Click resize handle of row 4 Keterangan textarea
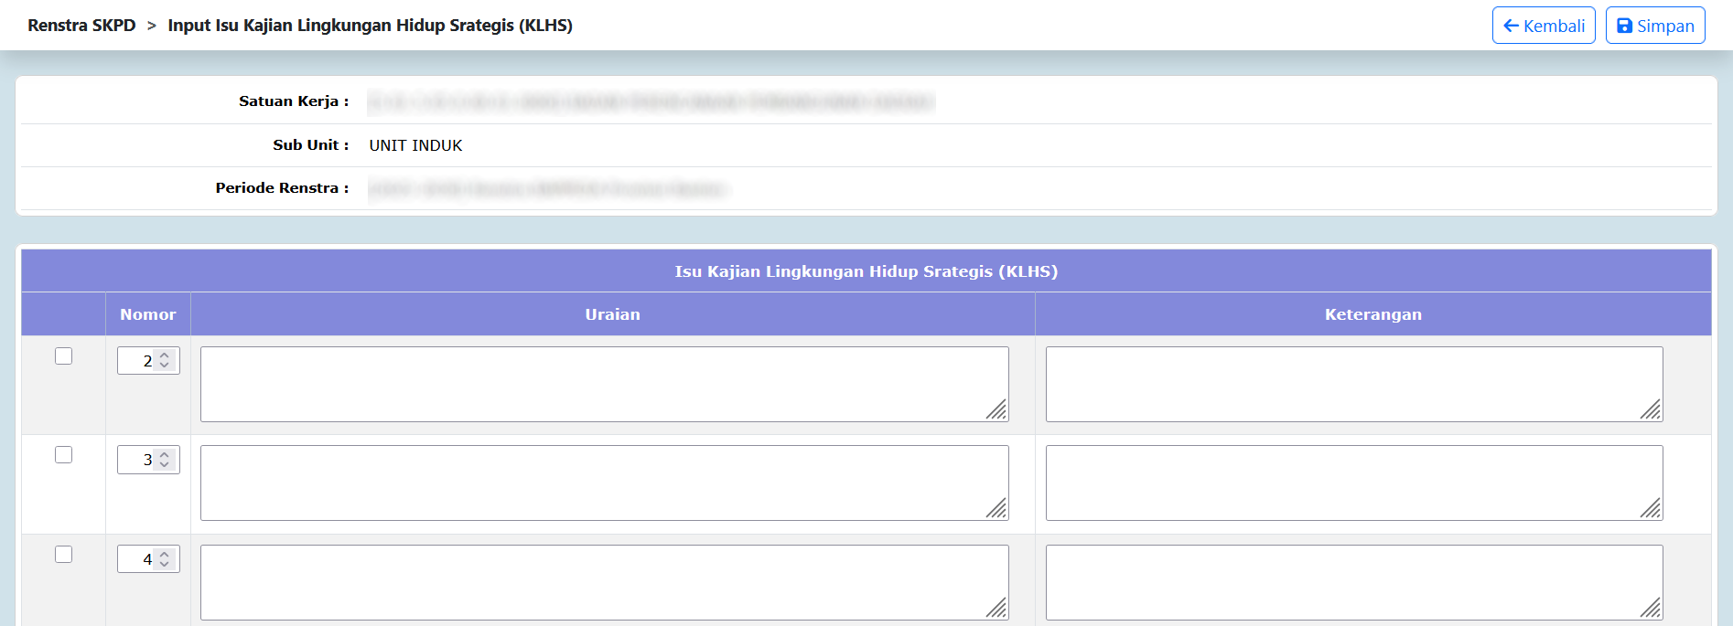This screenshot has width=1733, height=626. [x=1652, y=610]
